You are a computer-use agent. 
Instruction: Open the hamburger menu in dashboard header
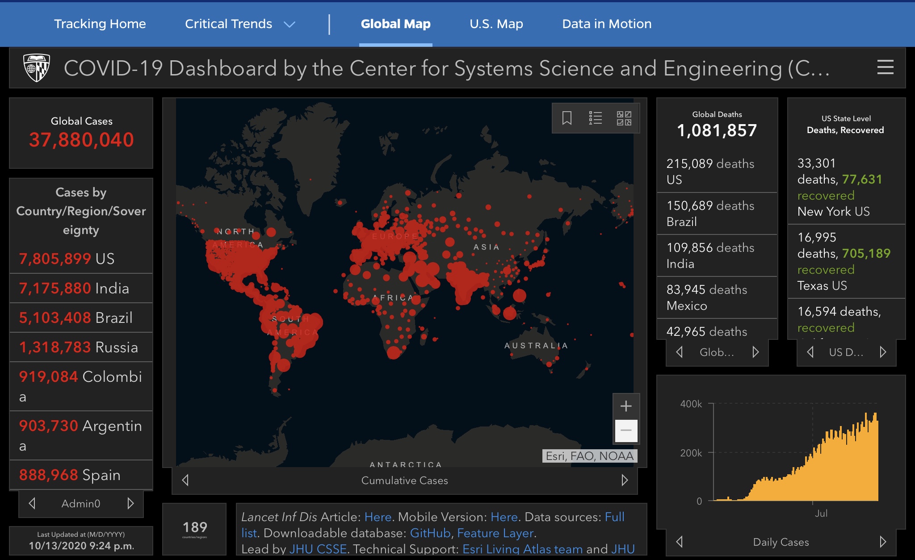885,67
